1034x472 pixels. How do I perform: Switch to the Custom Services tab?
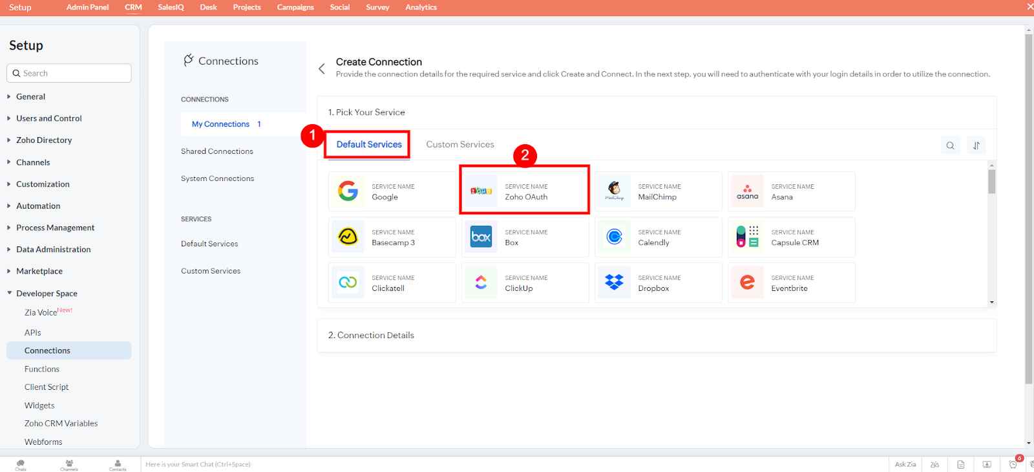(460, 144)
